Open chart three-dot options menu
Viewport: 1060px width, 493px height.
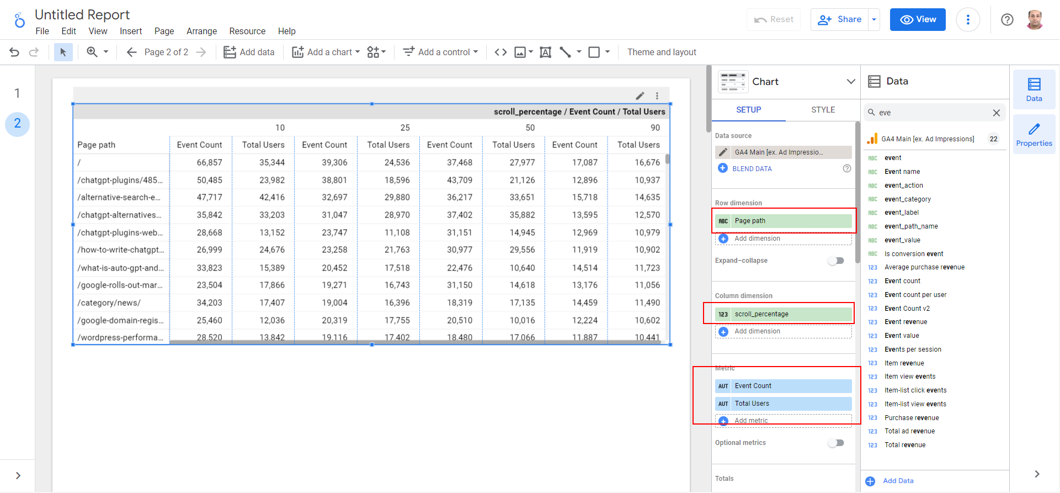pyautogui.click(x=657, y=96)
